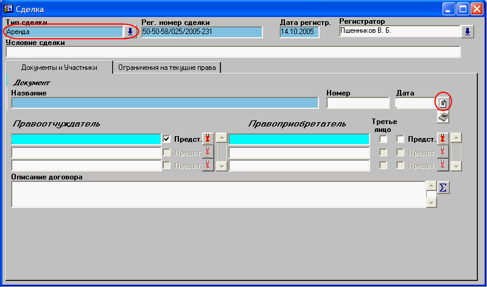
Task: Click representative person icon in first Правоприобретатель row
Action: [x=443, y=139]
